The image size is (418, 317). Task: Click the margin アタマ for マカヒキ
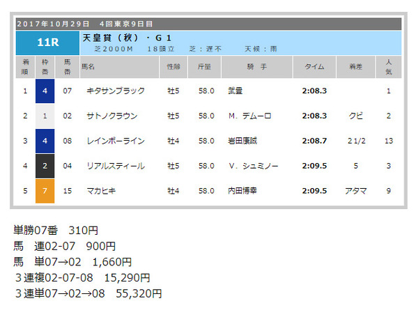pyautogui.click(x=356, y=191)
